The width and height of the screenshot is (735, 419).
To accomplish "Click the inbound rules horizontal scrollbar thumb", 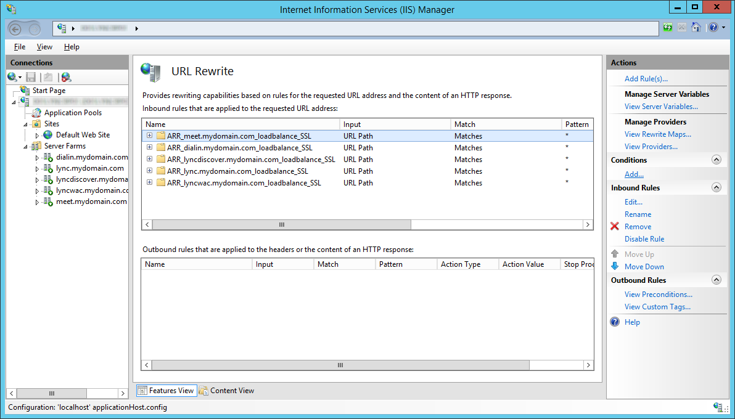I will pyautogui.click(x=282, y=224).
